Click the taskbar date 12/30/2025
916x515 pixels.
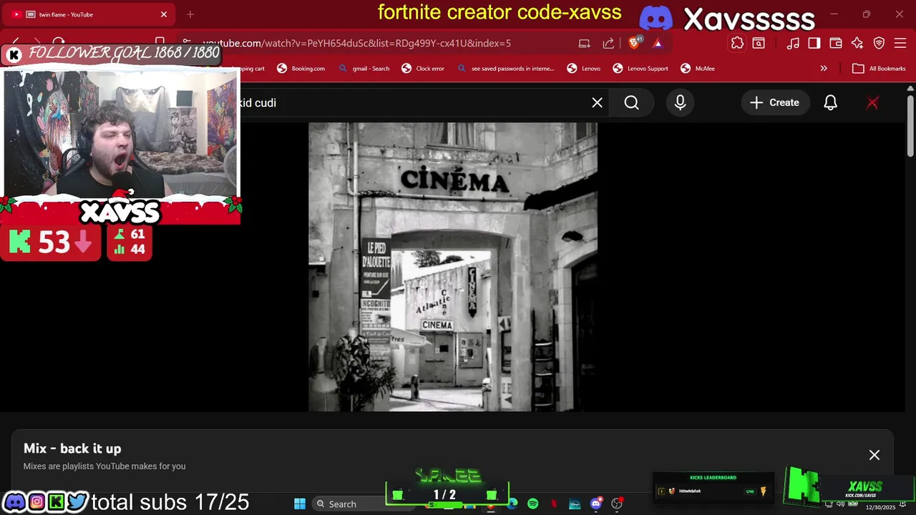(x=880, y=507)
